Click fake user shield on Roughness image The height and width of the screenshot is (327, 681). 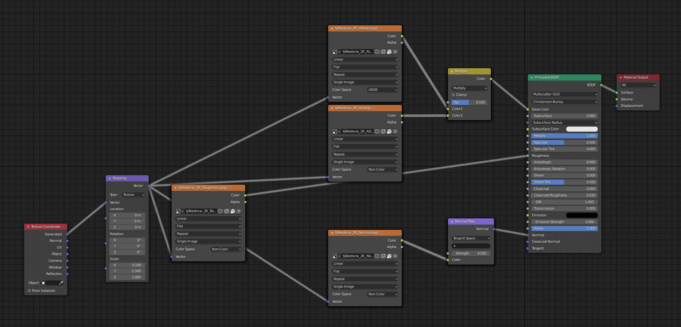point(220,211)
